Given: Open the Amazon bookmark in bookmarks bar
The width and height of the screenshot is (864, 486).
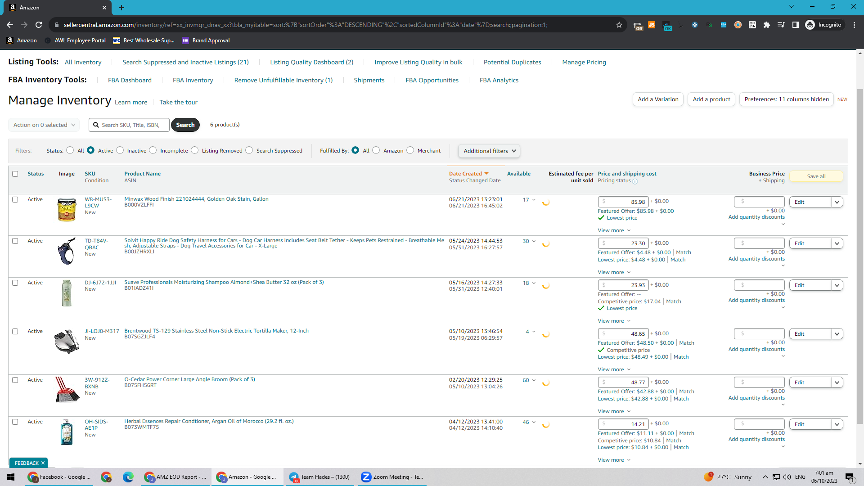Looking at the screenshot, I should (22, 40).
